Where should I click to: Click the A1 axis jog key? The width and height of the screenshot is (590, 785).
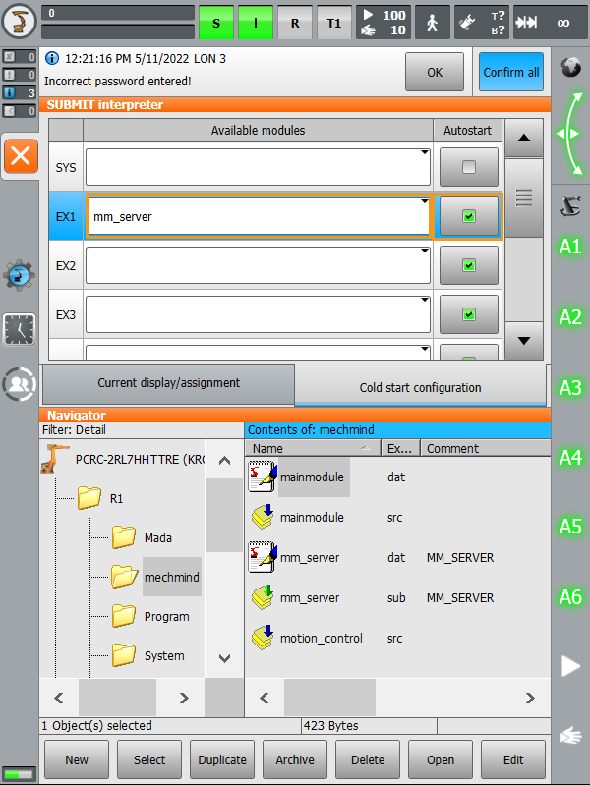click(570, 247)
